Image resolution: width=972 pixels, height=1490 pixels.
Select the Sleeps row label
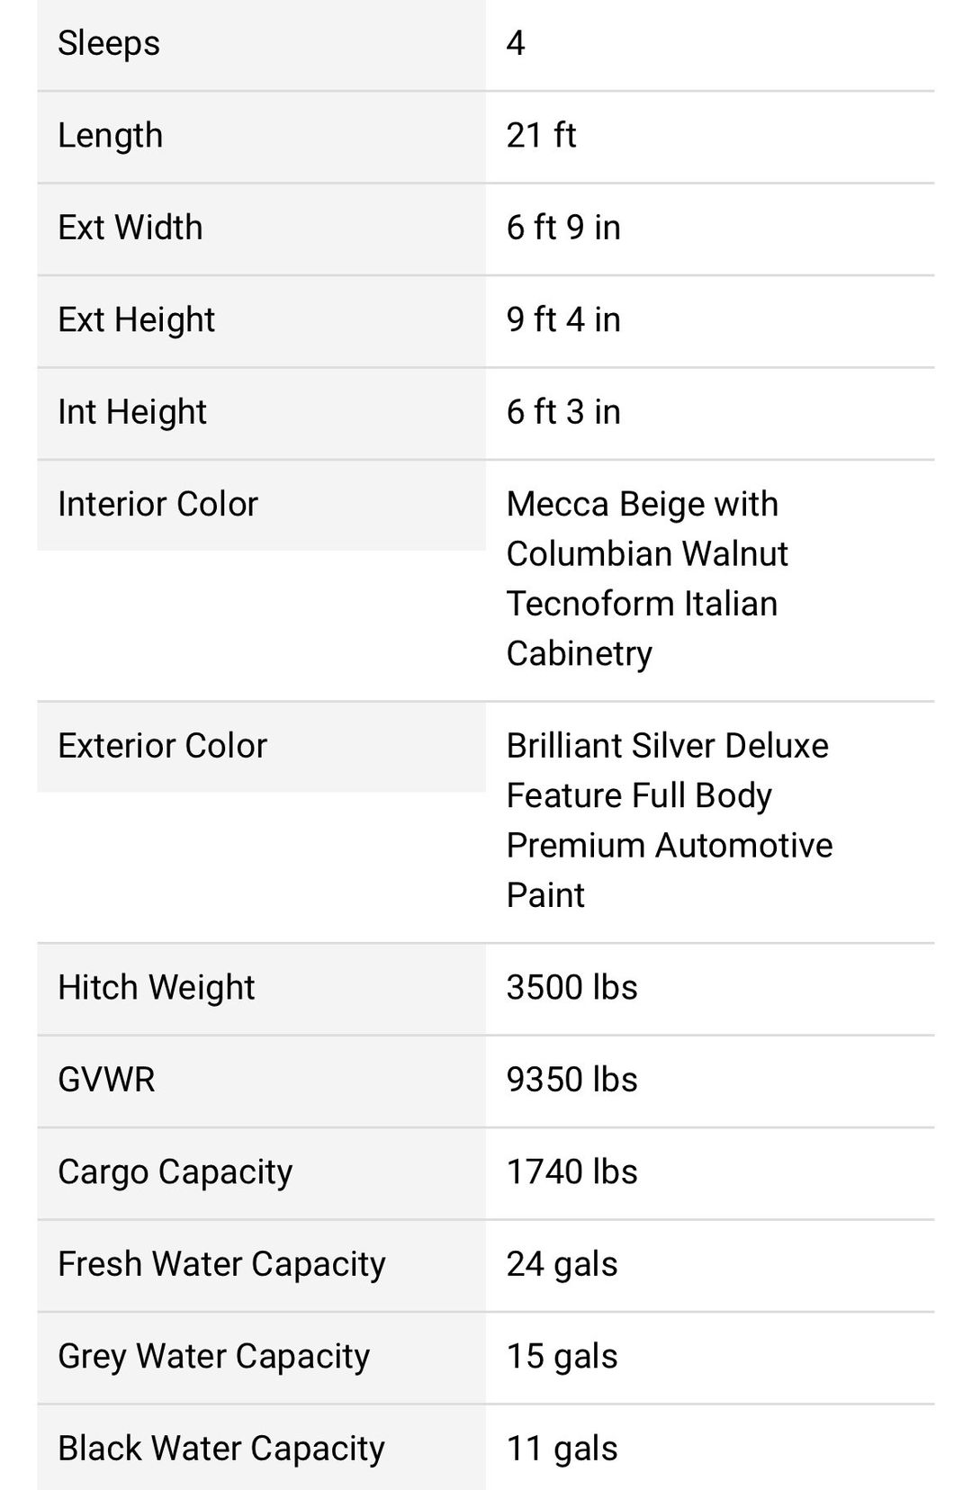(109, 43)
